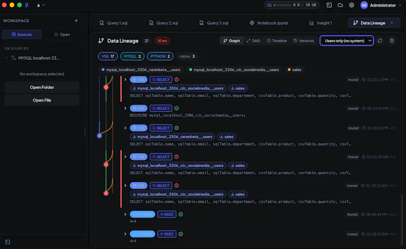
Task: Toggle the cic_socialmedia__users legend item
Action: 234,70
